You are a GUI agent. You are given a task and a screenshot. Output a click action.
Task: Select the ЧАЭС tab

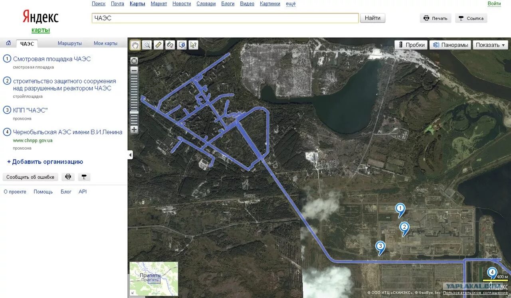[27, 43]
